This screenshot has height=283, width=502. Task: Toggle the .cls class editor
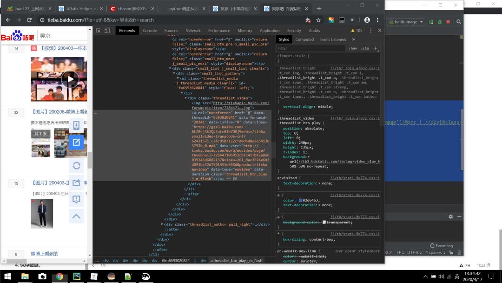click(x=365, y=48)
